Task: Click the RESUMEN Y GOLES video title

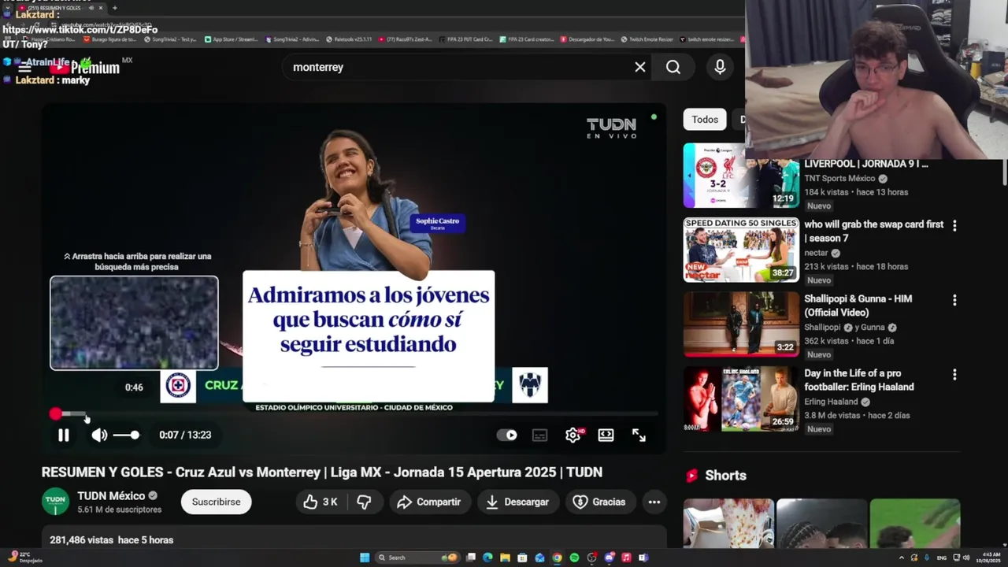Action: tap(322, 472)
